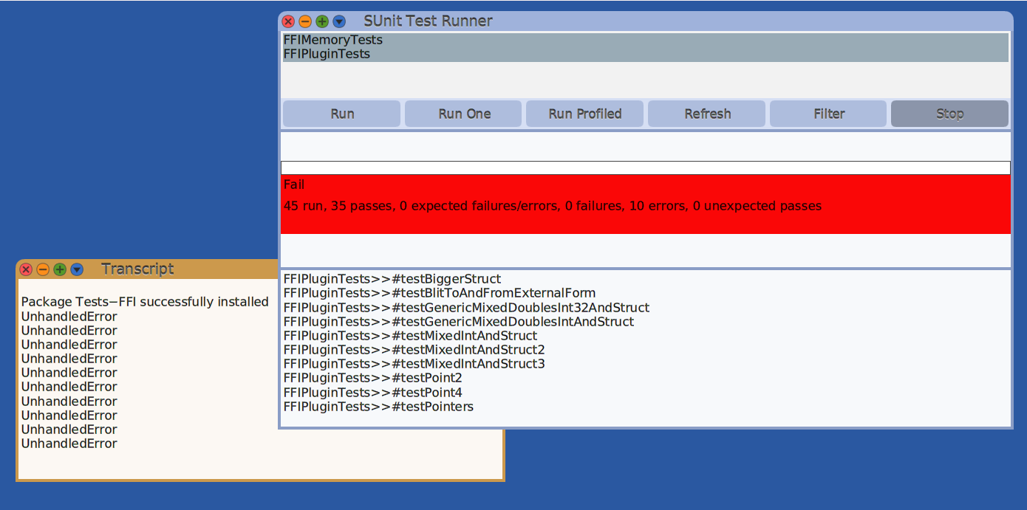The height and width of the screenshot is (510, 1027).
Task: Select the testBiggerStruct error entry
Action: coord(392,279)
